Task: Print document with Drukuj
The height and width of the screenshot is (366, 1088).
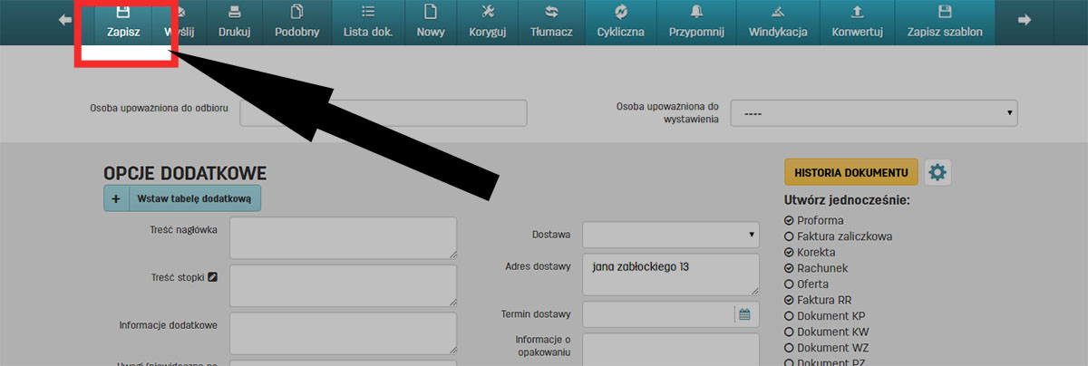Action: 234,22
